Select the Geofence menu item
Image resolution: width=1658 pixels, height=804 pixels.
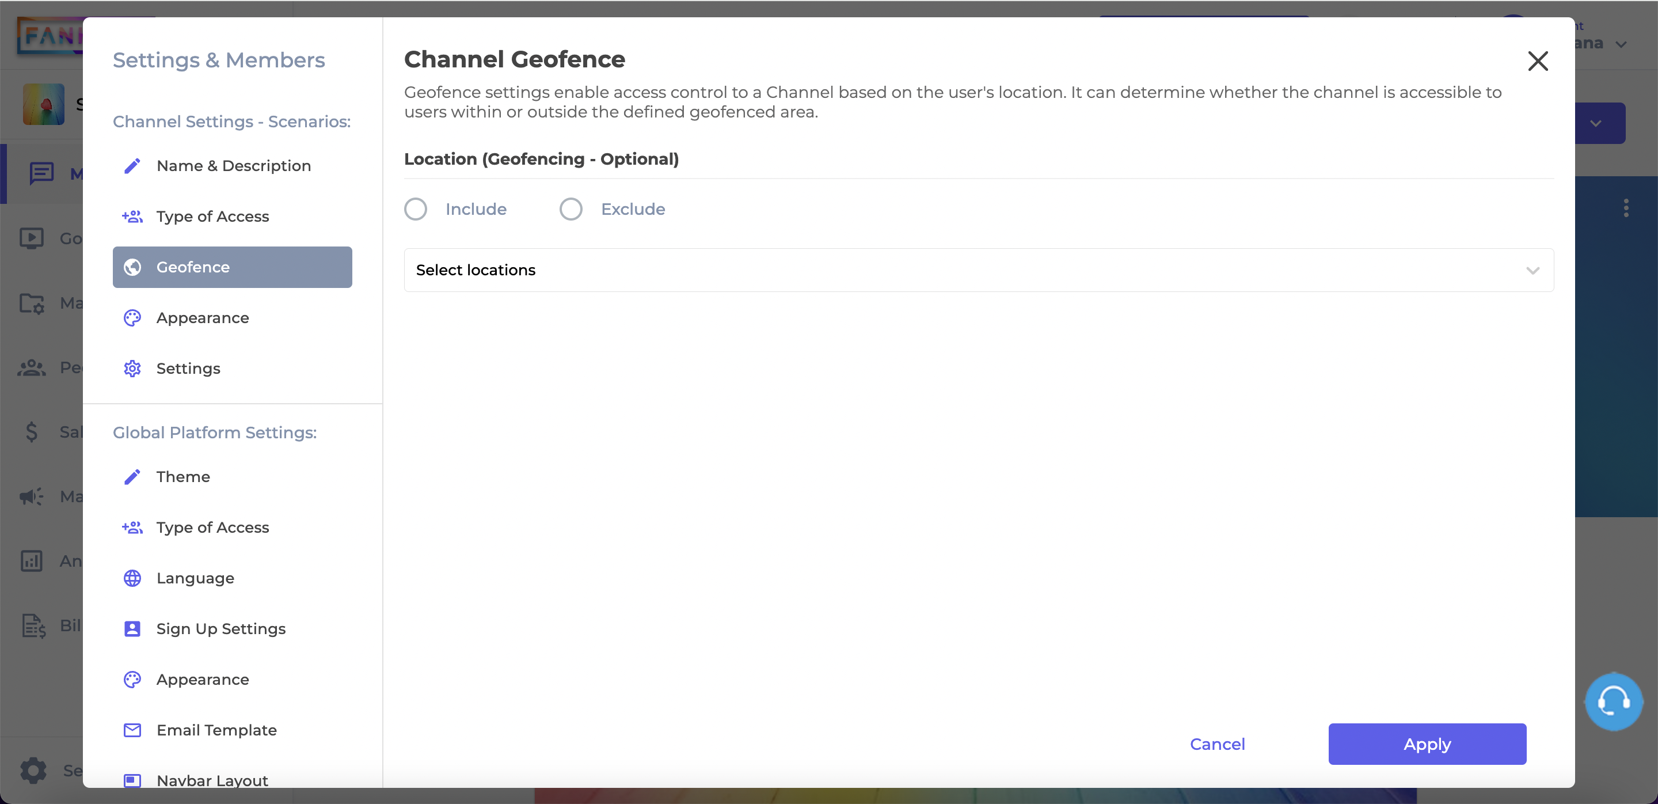pos(233,267)
